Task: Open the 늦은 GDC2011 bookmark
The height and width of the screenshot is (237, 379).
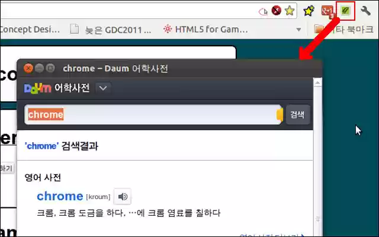Action: 111,30
